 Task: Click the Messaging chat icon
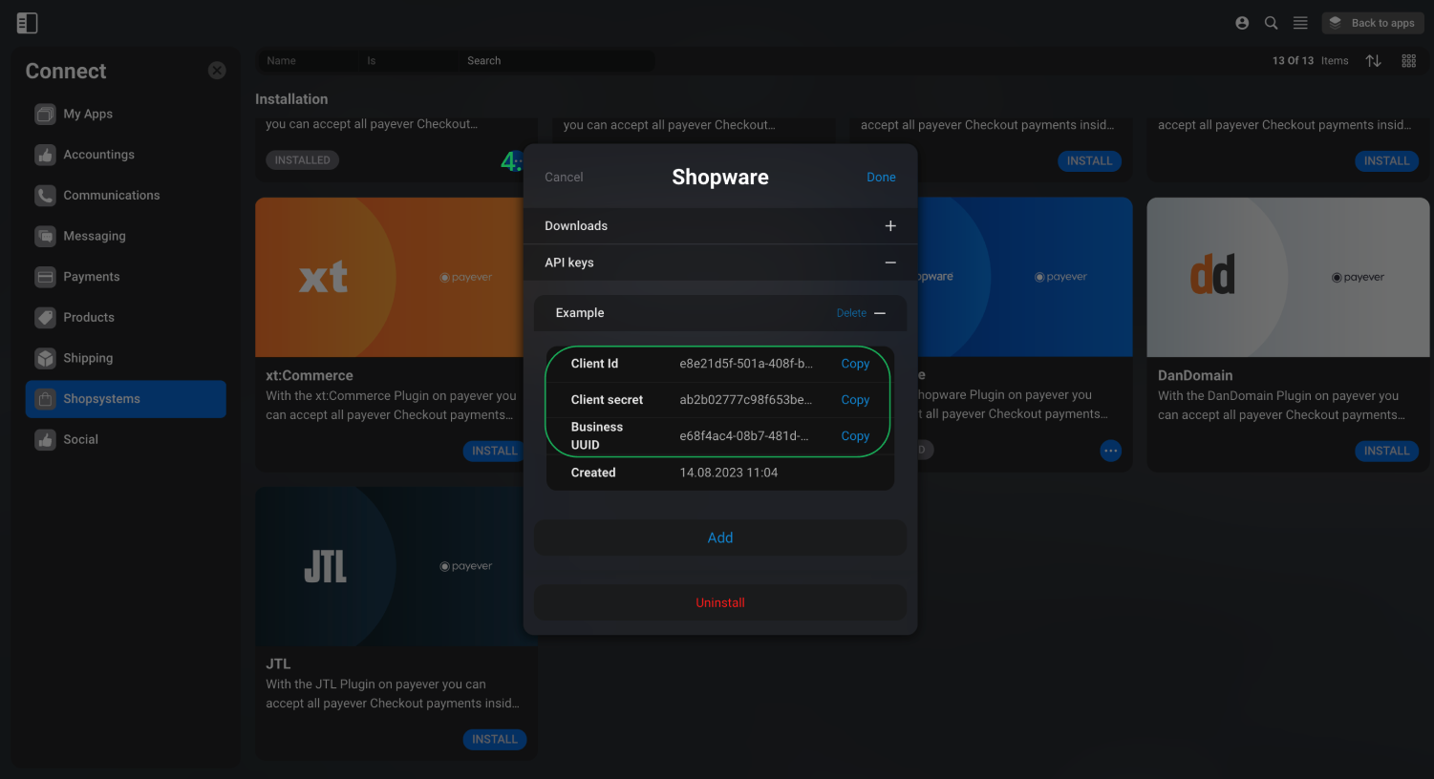[45, 236]
